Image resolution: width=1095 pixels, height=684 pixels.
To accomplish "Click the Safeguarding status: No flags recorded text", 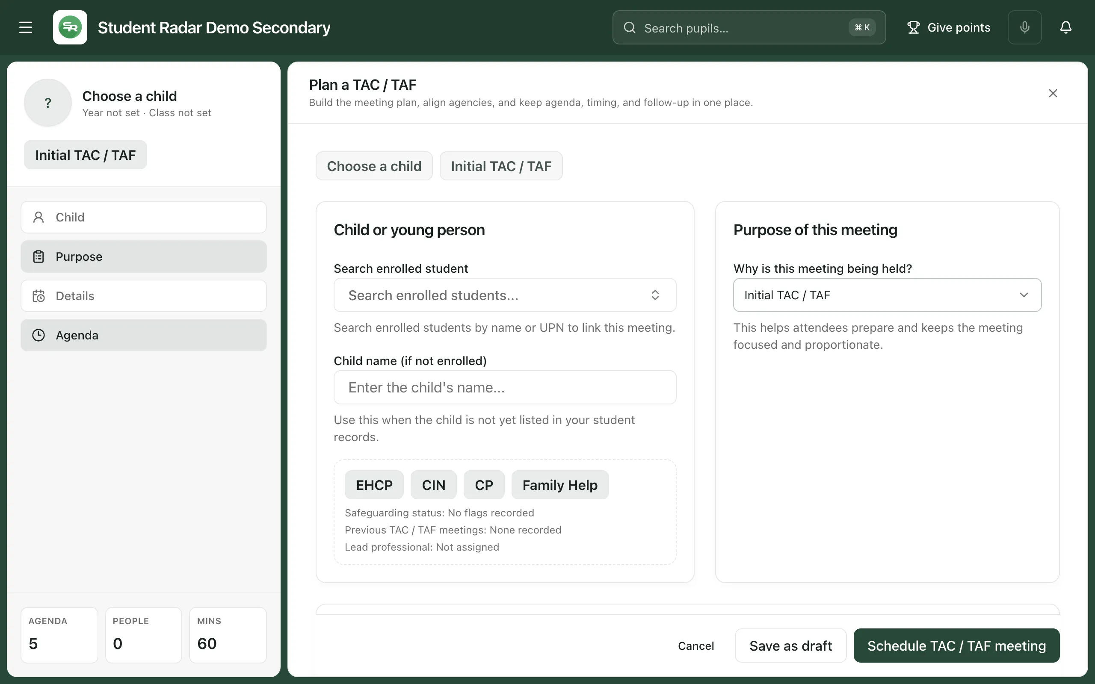I will click(x=439, y=513).
